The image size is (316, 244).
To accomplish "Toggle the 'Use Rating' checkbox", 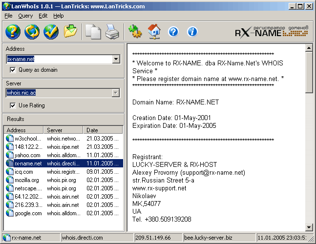I will pyautogui.click(x=13, y=105).
